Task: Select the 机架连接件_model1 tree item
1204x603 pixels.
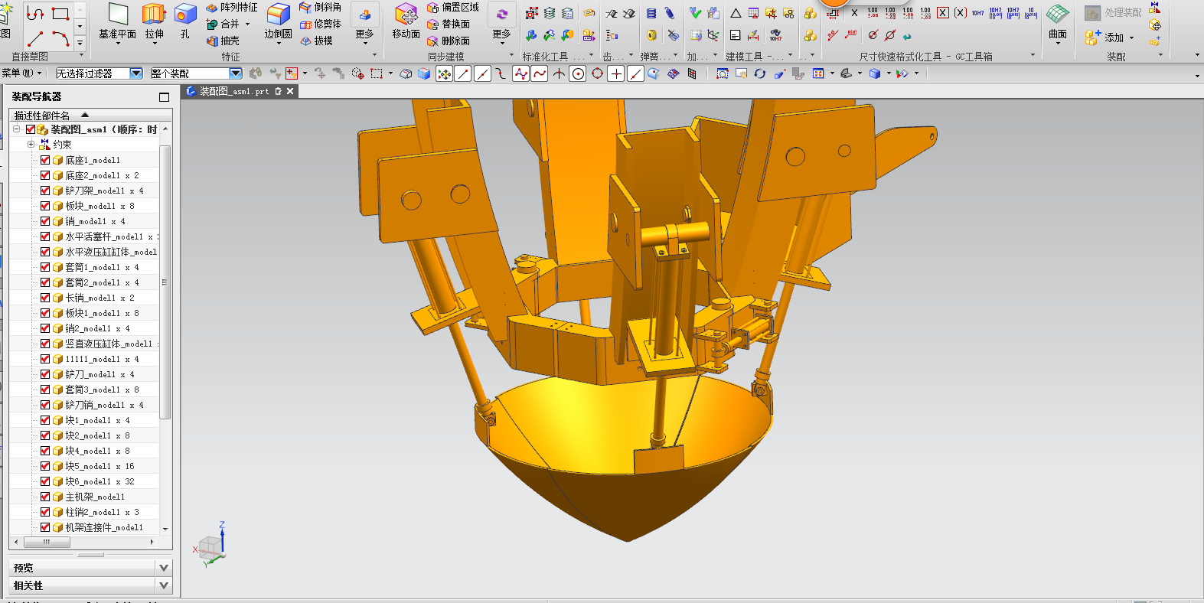Action: [104, 527]
